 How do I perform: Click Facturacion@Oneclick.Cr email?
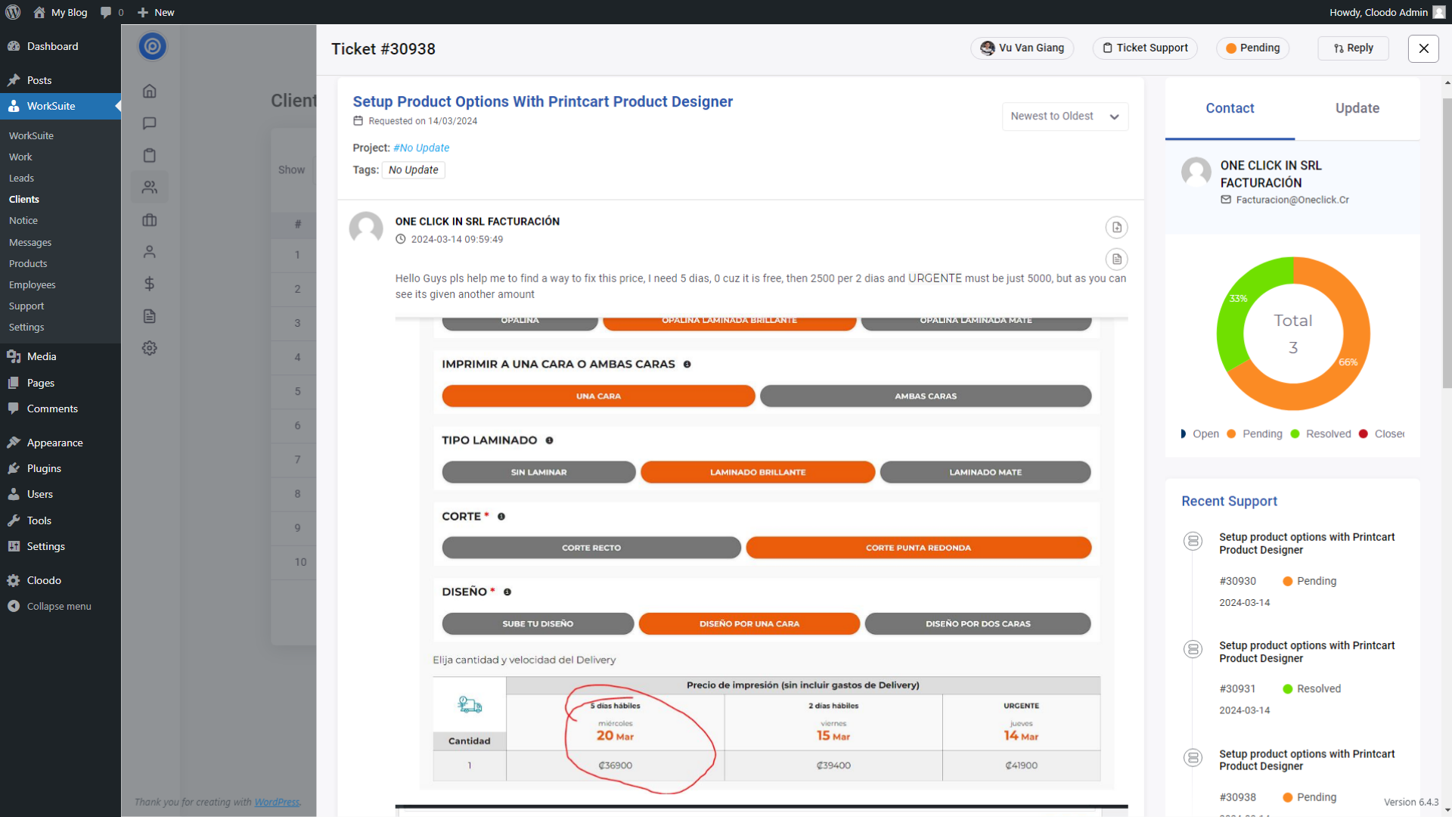[x=1292, y=200]
